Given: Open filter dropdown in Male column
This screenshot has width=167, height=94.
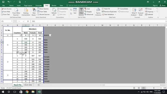Looking at the screenshot, I should pos(28,35).
